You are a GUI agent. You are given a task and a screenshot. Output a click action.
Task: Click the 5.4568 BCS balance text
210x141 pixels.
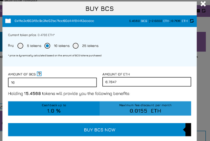click(138, 21)
